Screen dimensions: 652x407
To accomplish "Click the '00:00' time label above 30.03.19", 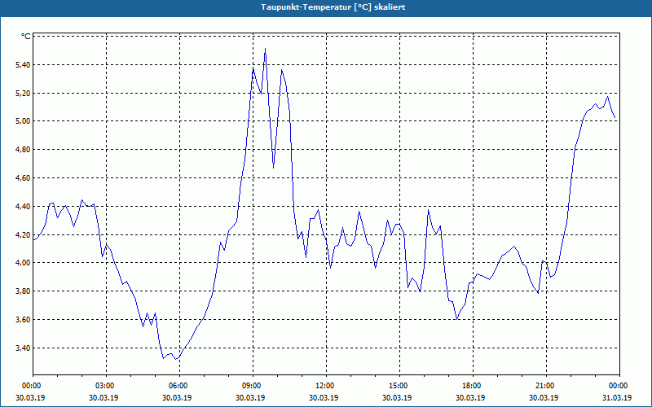I will (x=30, y=386).
